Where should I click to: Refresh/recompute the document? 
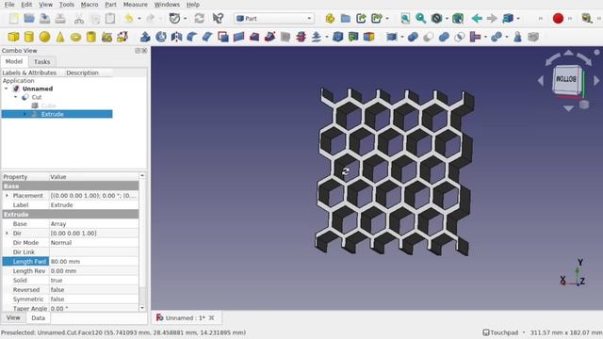tap(199, 19)
